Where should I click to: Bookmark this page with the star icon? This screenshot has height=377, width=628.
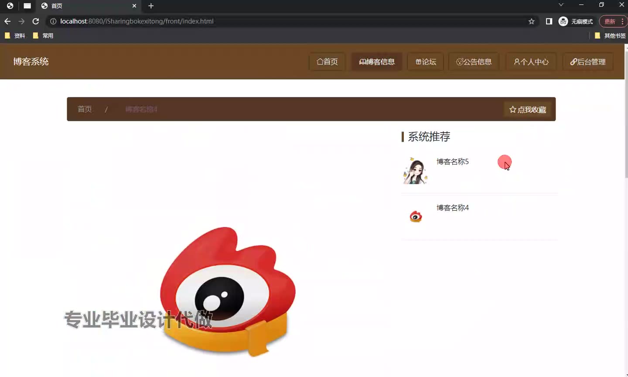coord(531,21)
